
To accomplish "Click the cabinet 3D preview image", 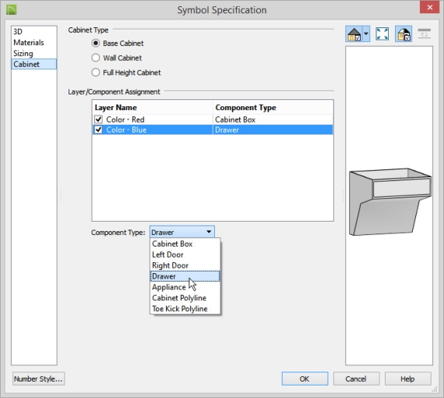I will tap(390, 201).
